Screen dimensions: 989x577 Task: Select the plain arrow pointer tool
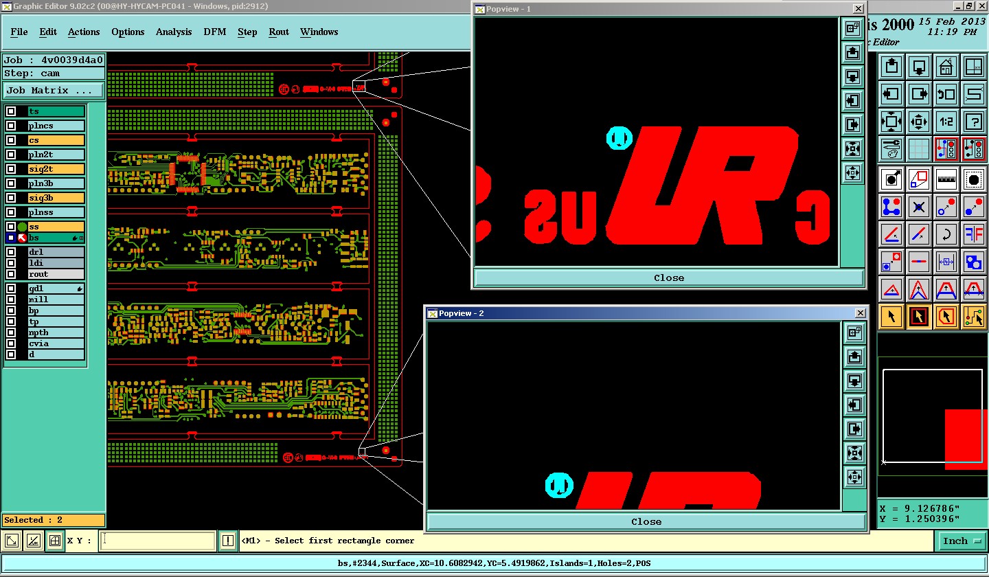891,317
